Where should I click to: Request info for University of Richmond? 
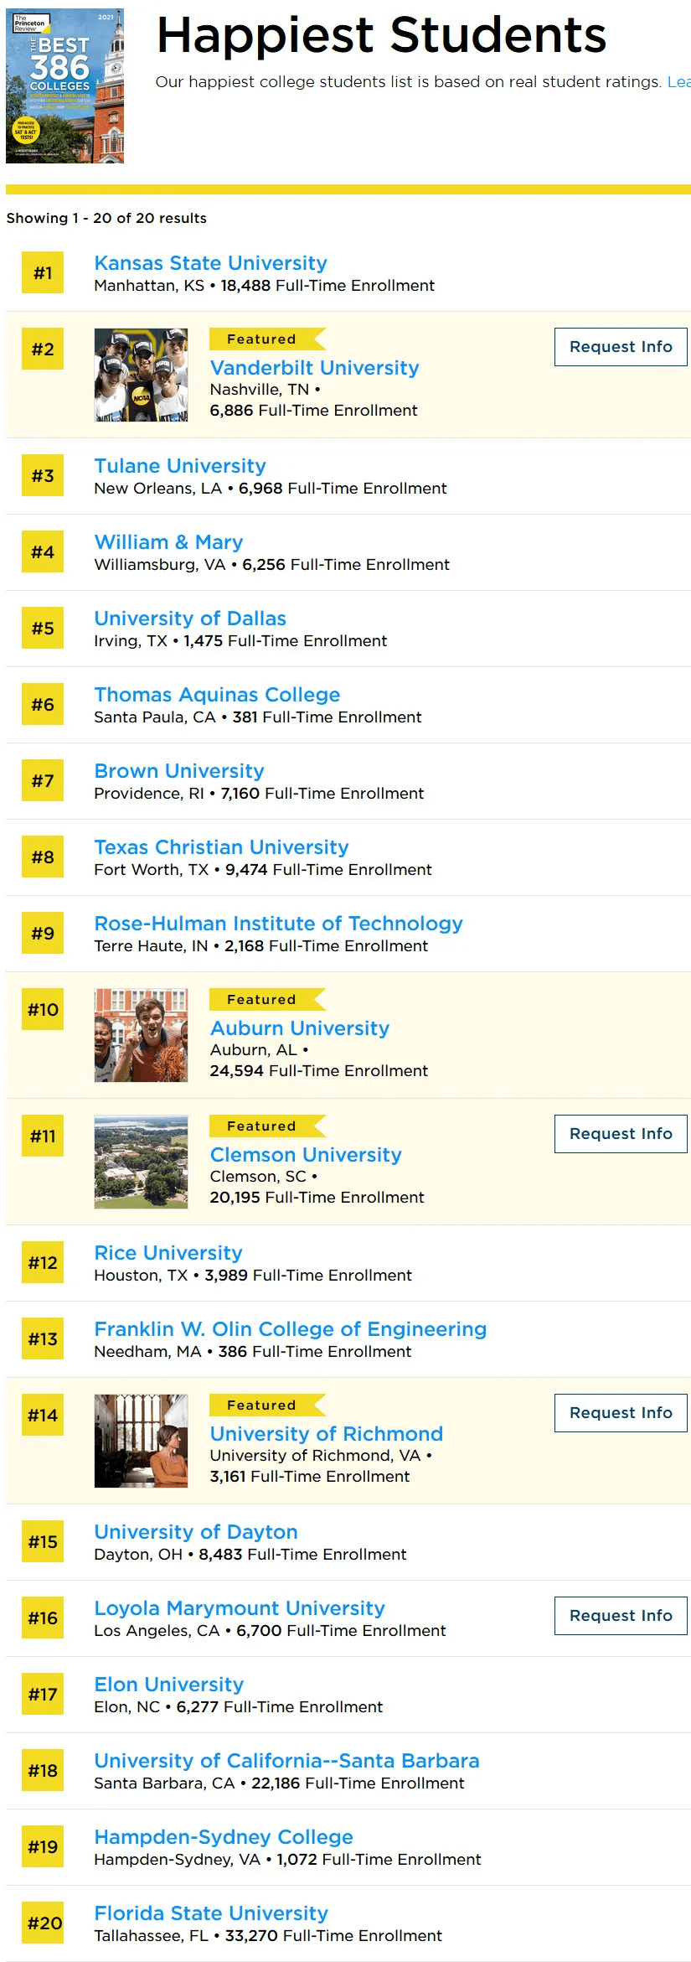click(621, 1413)
